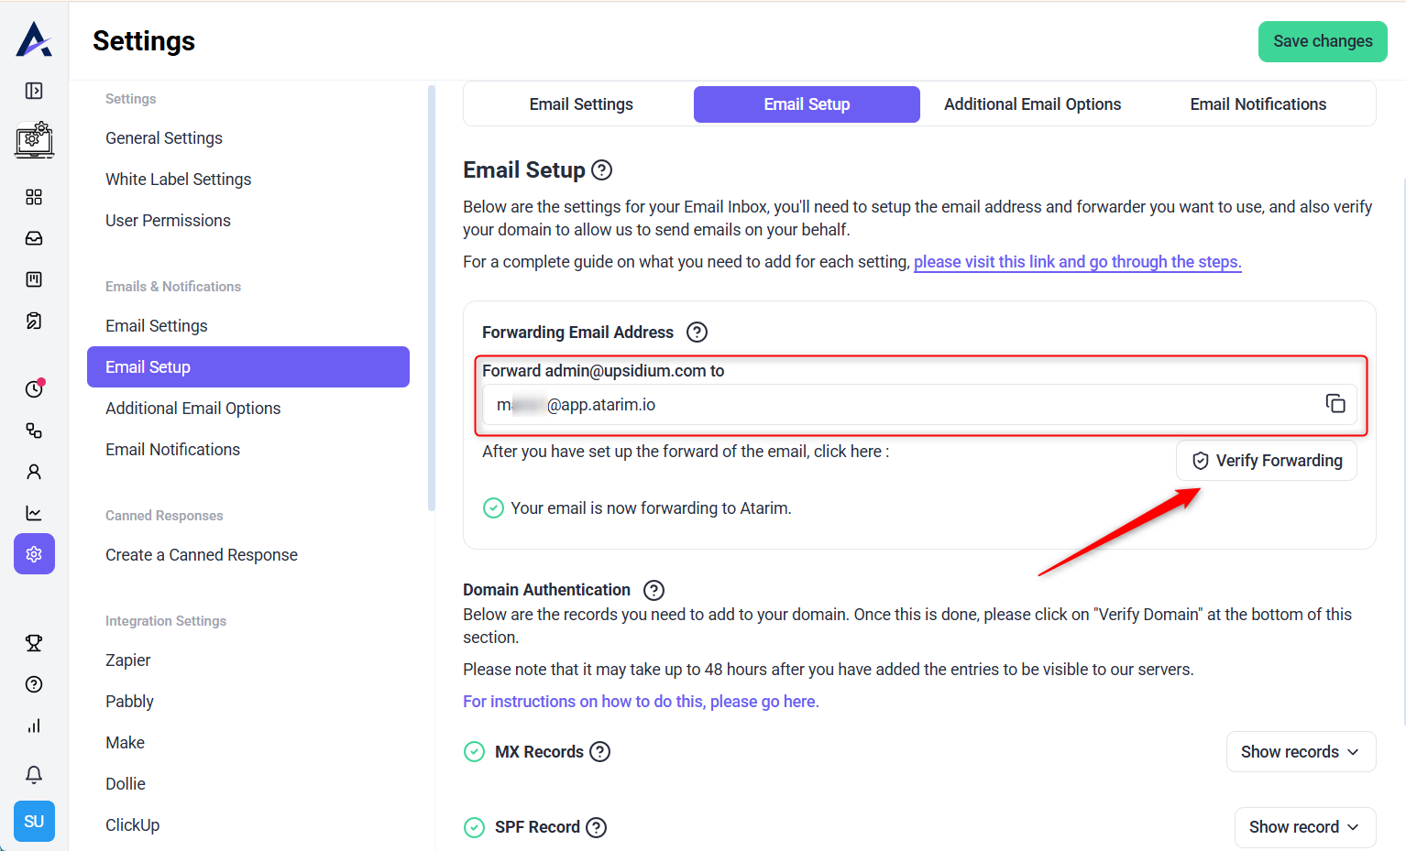The image size is (1406, 851).
Task: Open the user profile icon in sidebar
Action: 34,472
